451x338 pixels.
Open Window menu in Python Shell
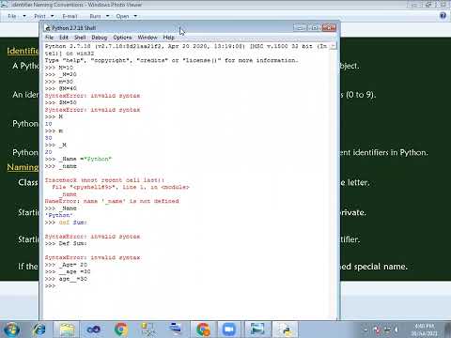(148, 38)
